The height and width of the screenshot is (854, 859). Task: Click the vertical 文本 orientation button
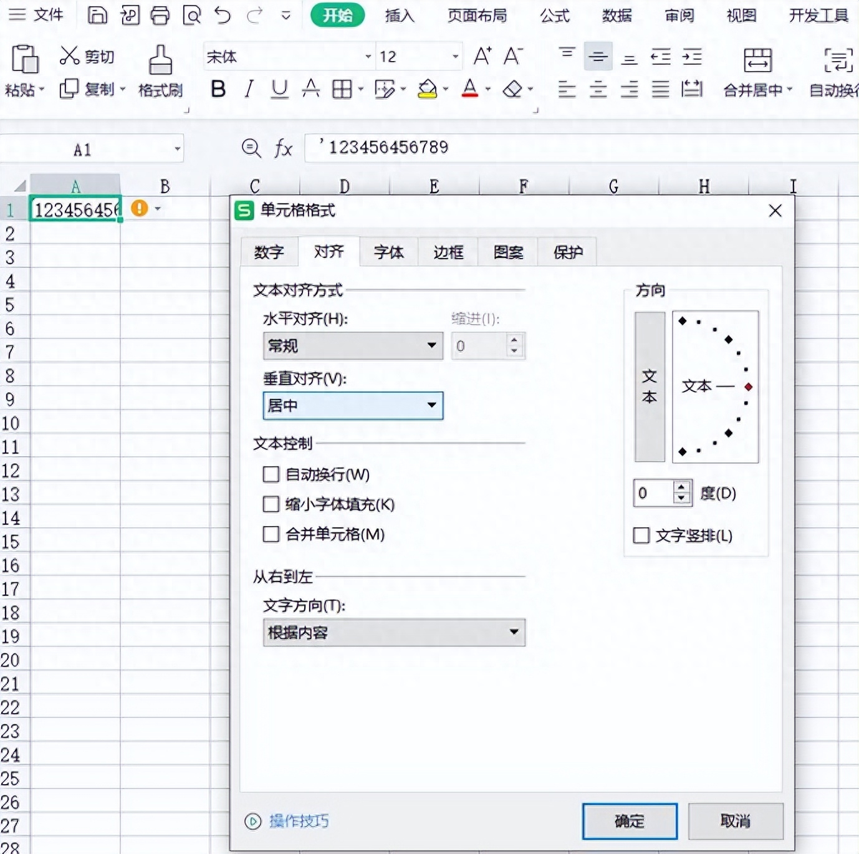pyautogui.click(x=650, y=386)
